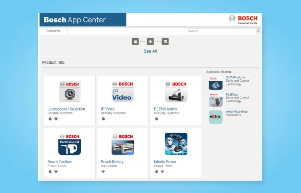Open the PLENA Matrix app icon
Viewport: 301px width, 193px height.
pos(176,91)
